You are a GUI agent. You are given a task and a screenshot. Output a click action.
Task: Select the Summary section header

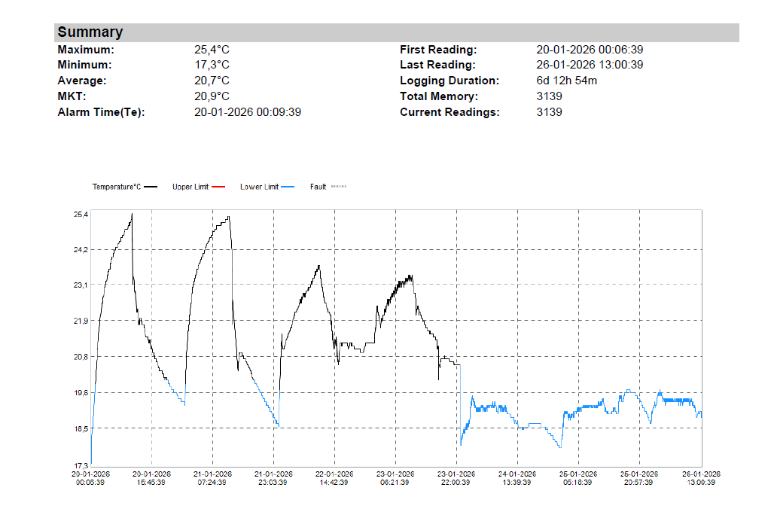tap(90, 32)
